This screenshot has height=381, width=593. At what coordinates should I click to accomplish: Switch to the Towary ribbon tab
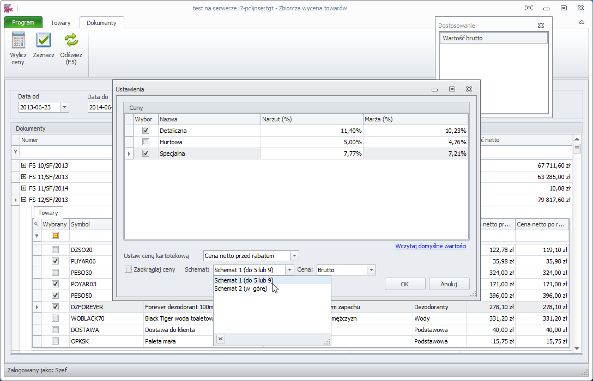60,23
